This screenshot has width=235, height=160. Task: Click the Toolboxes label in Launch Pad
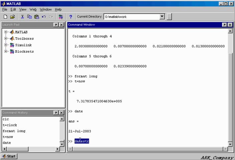(x=24, y=39)
